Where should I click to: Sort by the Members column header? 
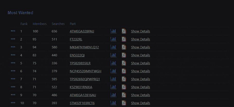pyautogui.click(x=40, y=24)
